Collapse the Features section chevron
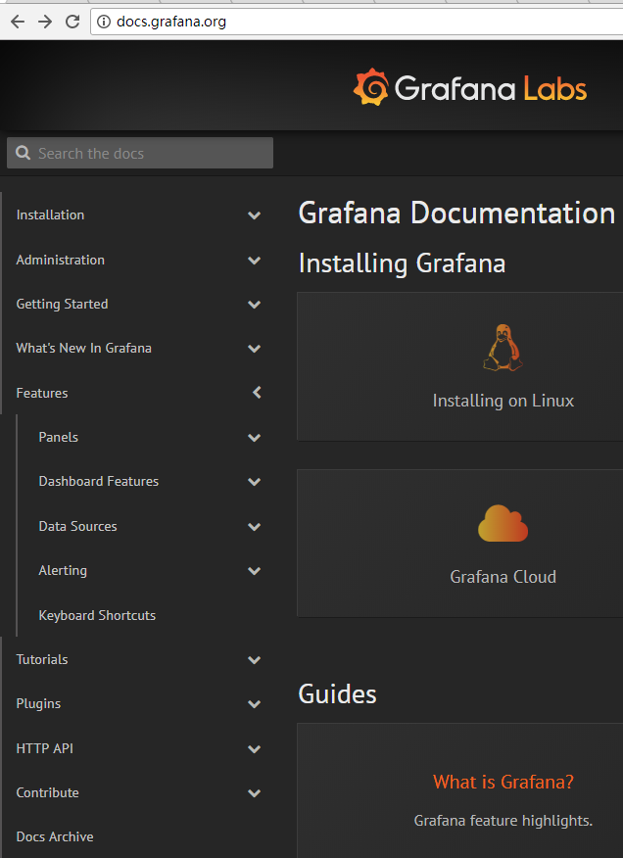 [x=257, y=393]
